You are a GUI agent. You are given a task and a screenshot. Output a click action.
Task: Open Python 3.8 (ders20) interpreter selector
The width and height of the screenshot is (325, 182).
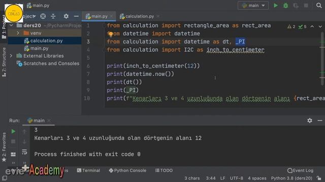coord(291,178)
